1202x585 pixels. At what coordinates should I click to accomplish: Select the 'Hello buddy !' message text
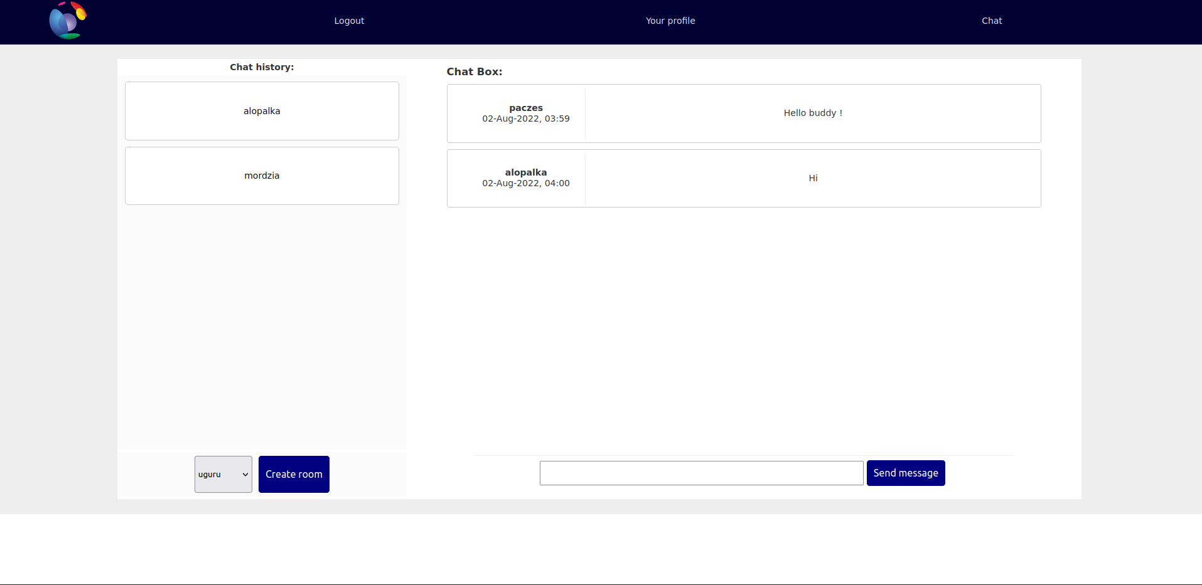[813, 113]
